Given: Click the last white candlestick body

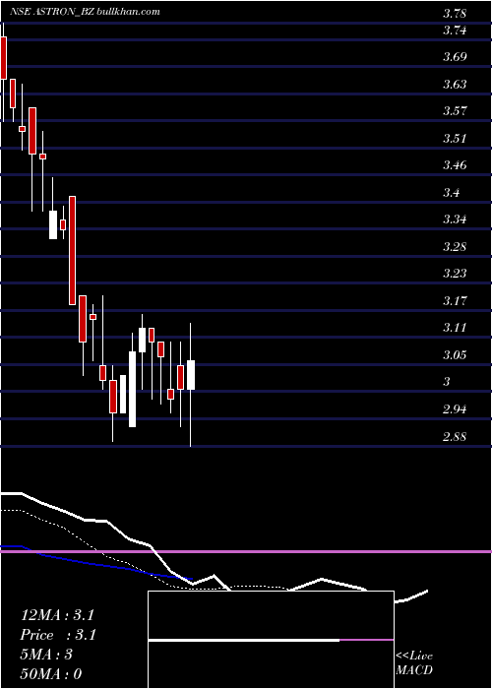Looking at the screenshot, I should pos(191,375).
